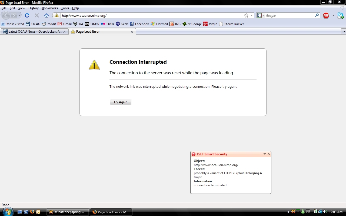Open the DA bookmark

[78, 24]
